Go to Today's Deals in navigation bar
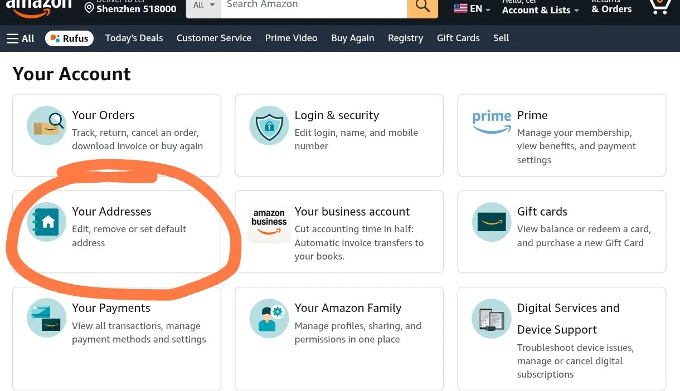Screen dimensions: 680x391 coord(134,38)
